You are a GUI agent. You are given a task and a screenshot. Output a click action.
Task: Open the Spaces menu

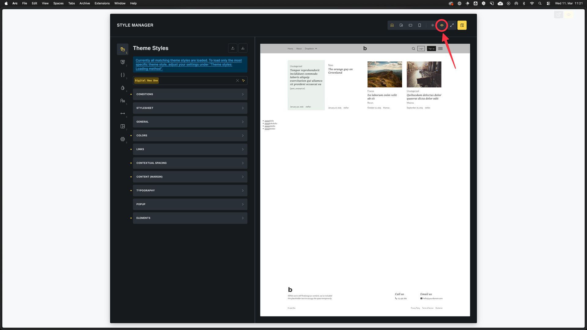click(x=58, y=3)
